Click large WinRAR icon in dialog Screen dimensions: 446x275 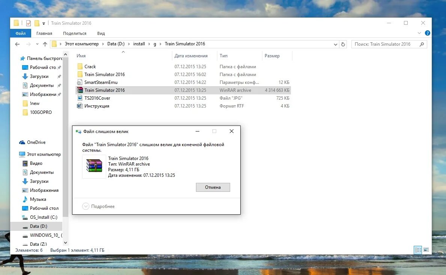tap(94, 166)
